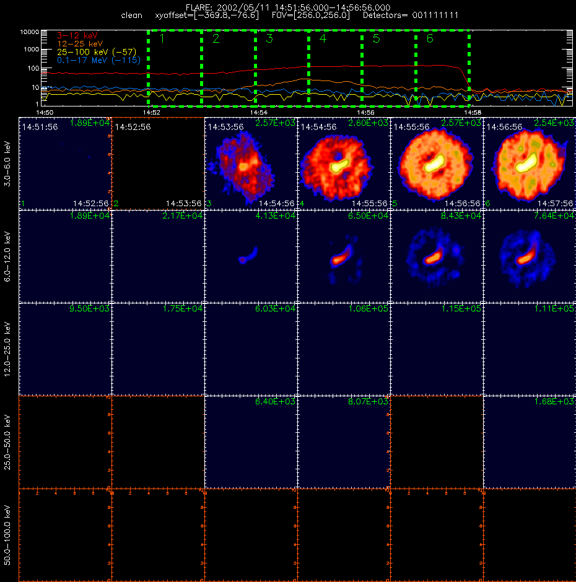Viewport: 576px width, 582px height.
Task: Select the 3.0-6.0 keV image at 14:54:56
Action: click(x=344, y=163)
